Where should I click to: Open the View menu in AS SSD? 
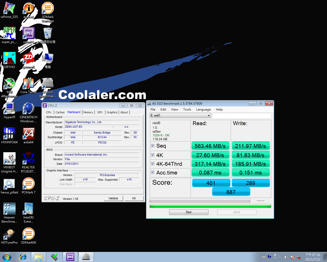174,109
